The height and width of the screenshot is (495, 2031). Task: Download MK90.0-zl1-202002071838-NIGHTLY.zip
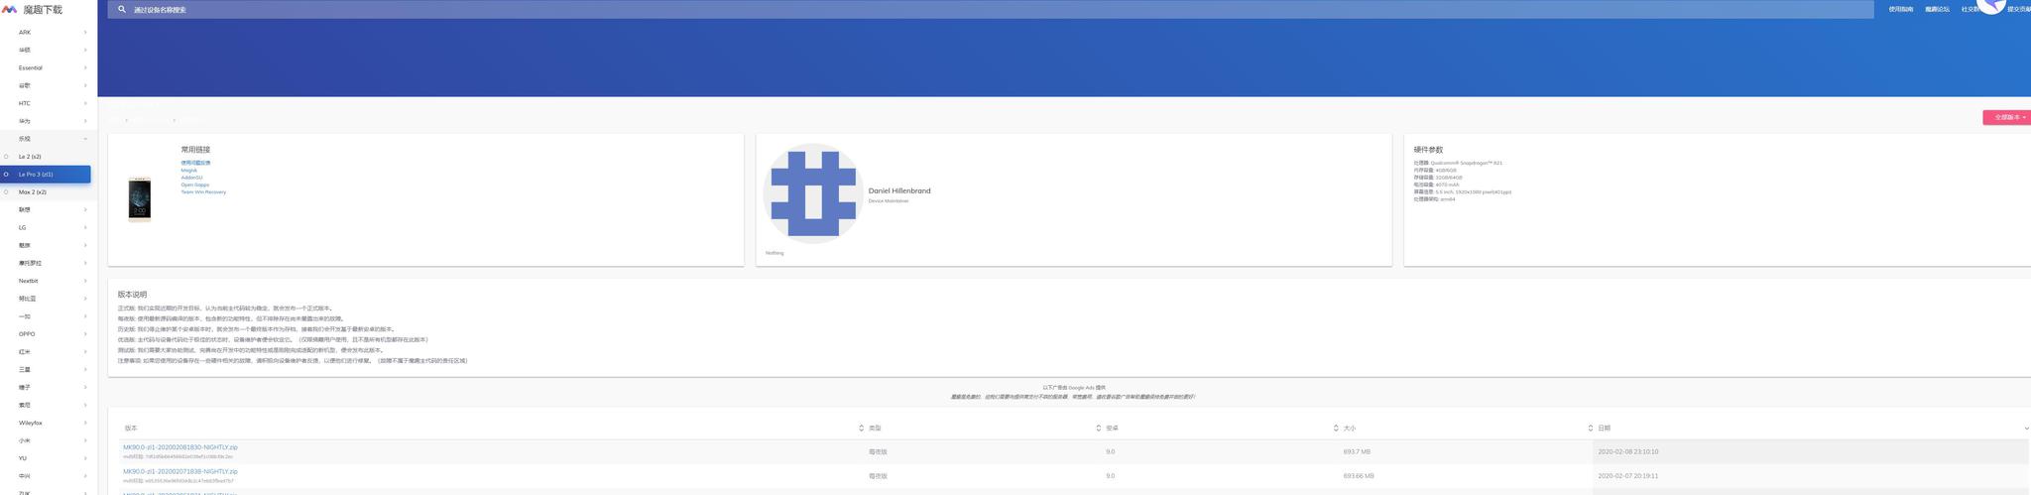point(180,472)
